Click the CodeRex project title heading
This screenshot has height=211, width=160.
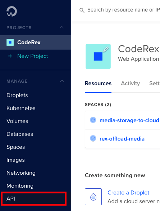click(x=138, y=49)
